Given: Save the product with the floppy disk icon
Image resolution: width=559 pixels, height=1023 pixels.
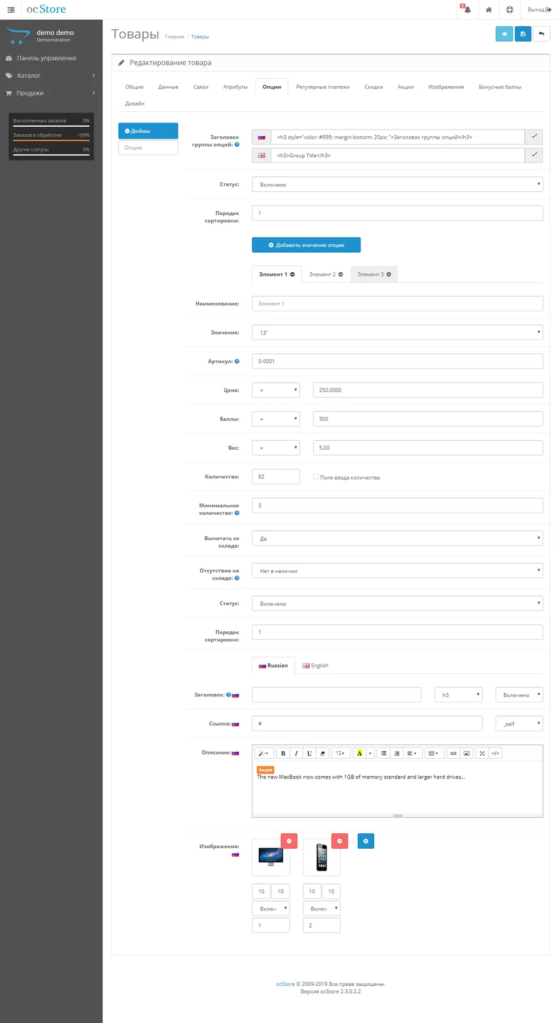Looking at the screenshot, I should click(523, 34).
